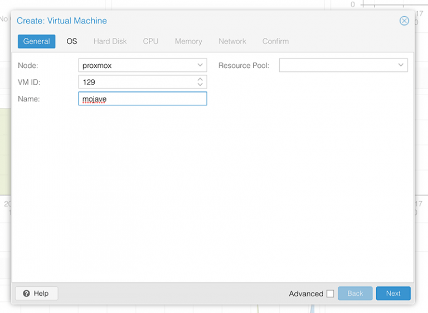Click into the VM ID field
Screen dimensions: 428x313
coord(137,82)
